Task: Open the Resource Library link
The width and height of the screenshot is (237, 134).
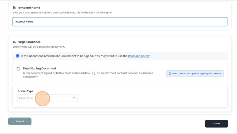Action: pyautogui.click(x=139, y=56)
